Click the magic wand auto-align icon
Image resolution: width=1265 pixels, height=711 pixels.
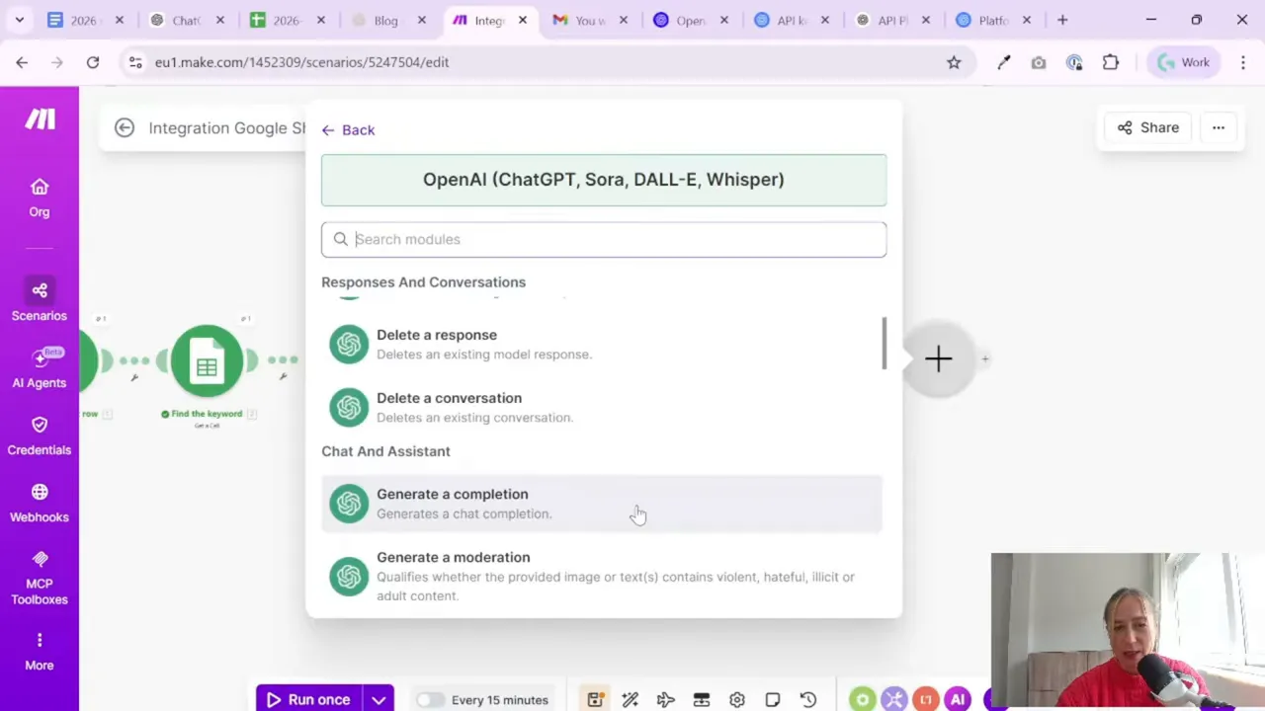point(631,700)
